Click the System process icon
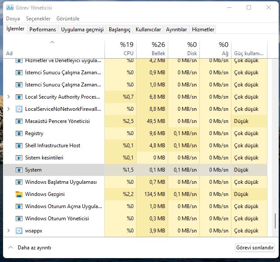Image resolution: width=280 pixels, height=262 pixels. point(19,170)
